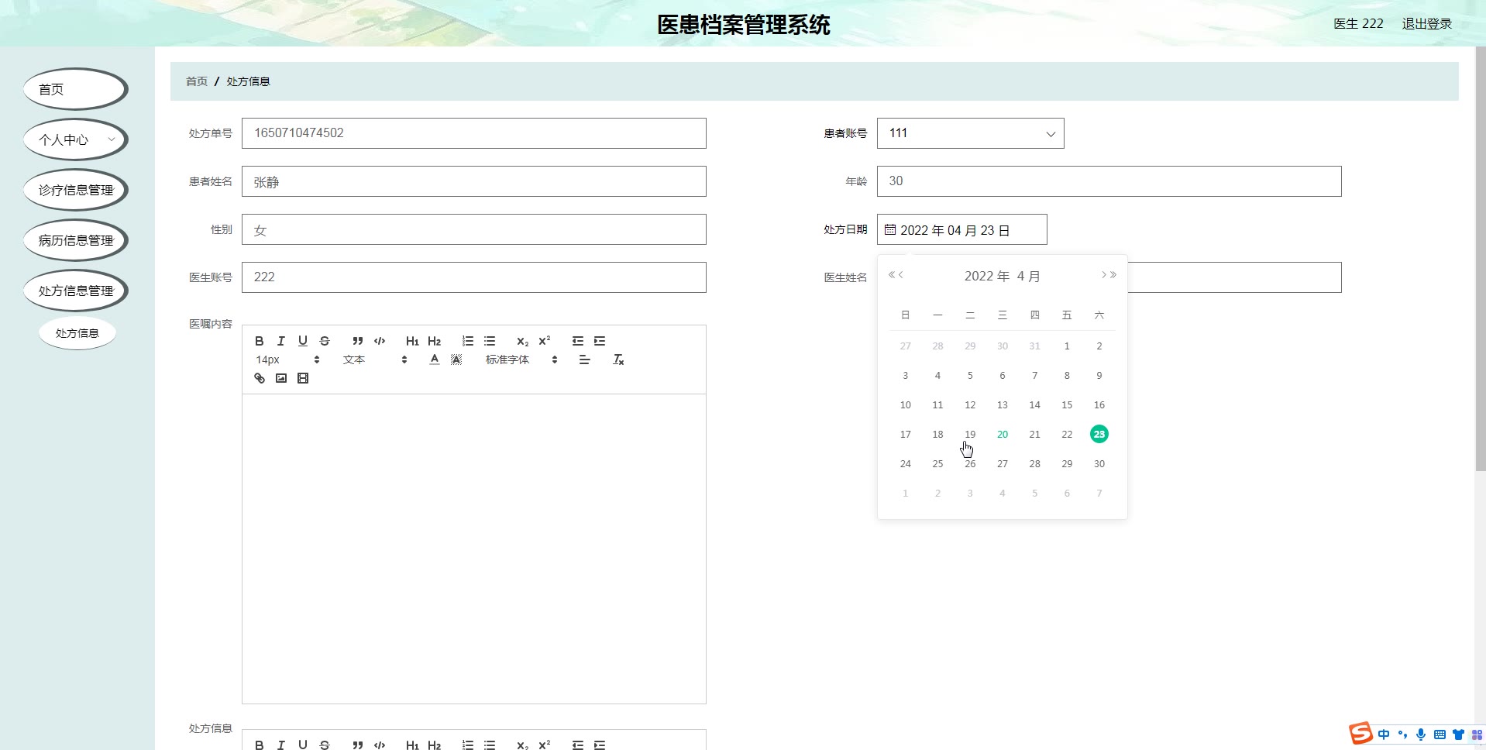
Task: Toggle bold in the 处方信息 editor
Action: coord(260,745)
